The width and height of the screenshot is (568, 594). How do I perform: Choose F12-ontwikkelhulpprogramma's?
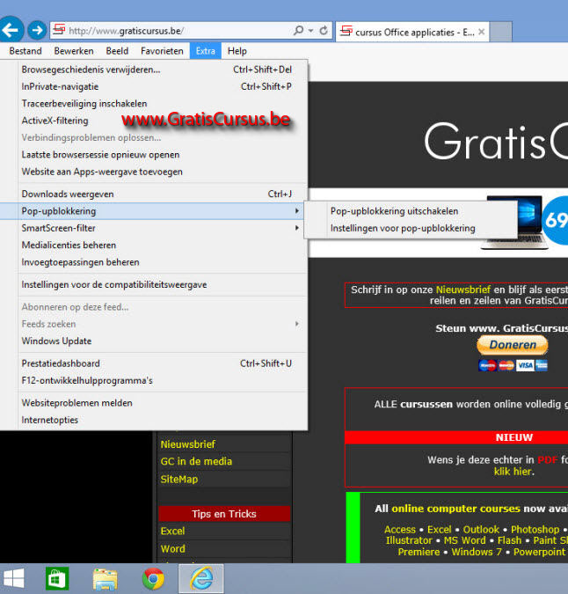click(x=154, y=381)
